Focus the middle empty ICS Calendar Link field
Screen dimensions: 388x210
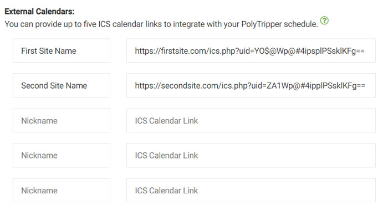click(x=251, y=155)
